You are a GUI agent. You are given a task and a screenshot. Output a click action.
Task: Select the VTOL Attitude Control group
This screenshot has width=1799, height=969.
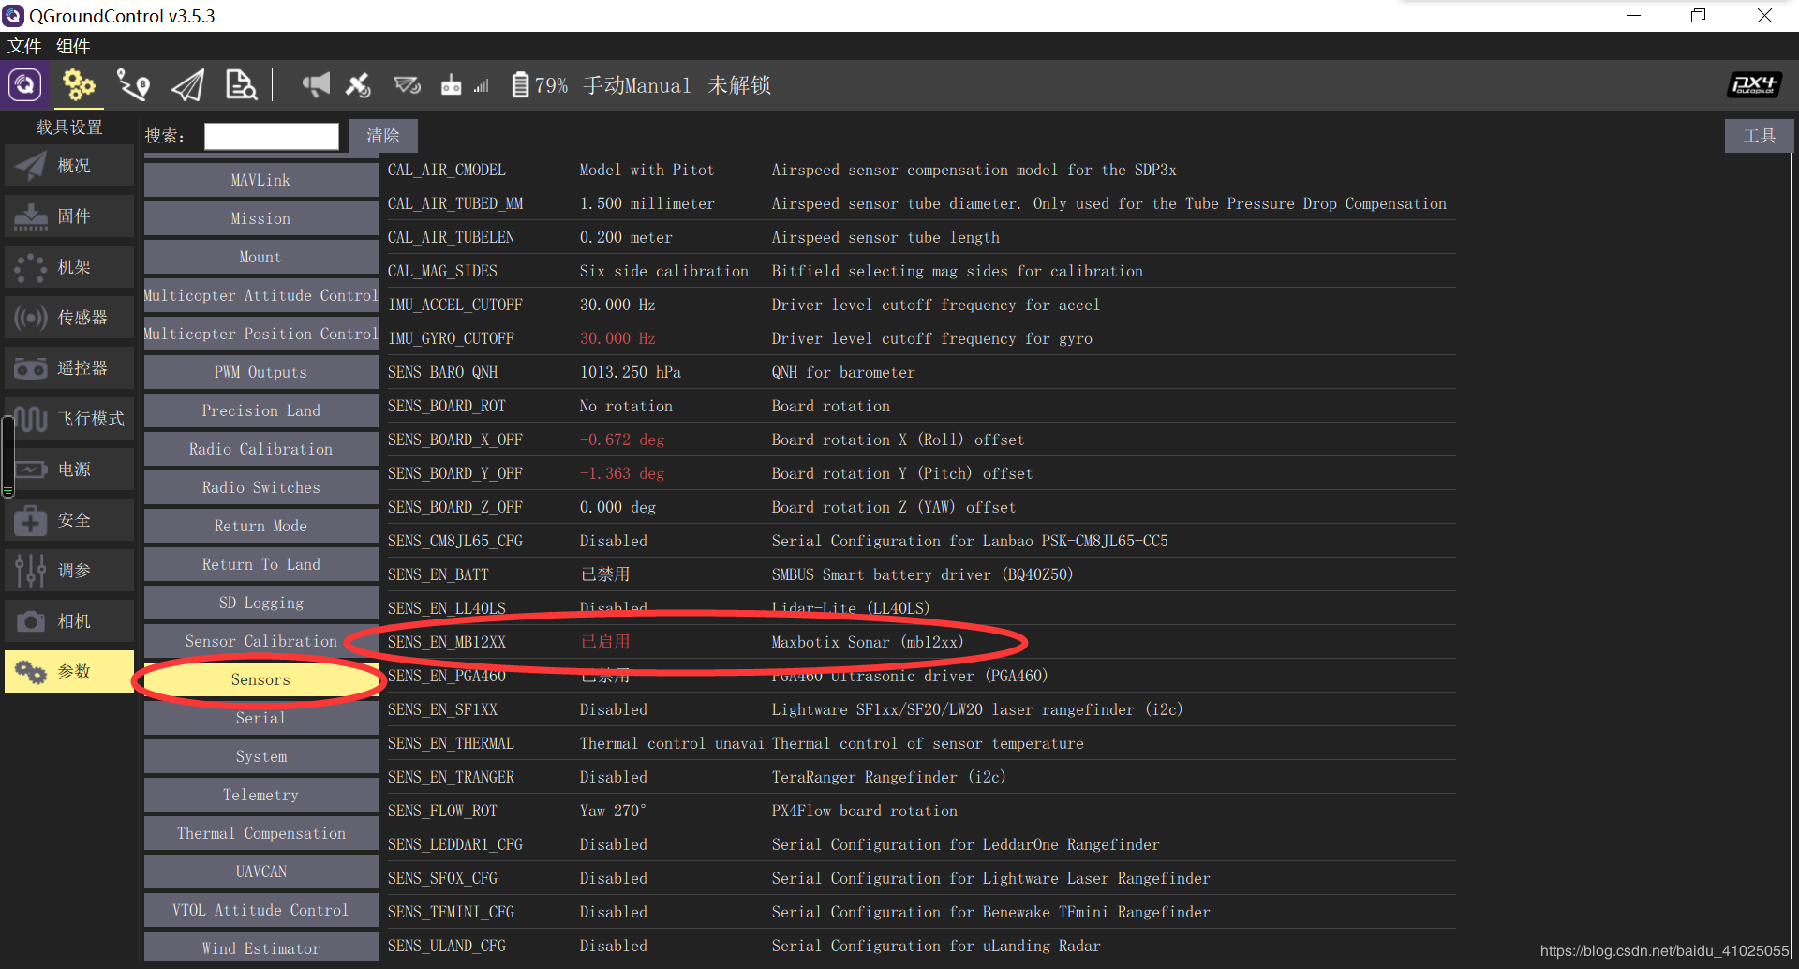260,910
